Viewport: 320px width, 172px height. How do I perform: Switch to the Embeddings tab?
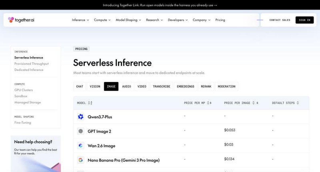[186, 86]
